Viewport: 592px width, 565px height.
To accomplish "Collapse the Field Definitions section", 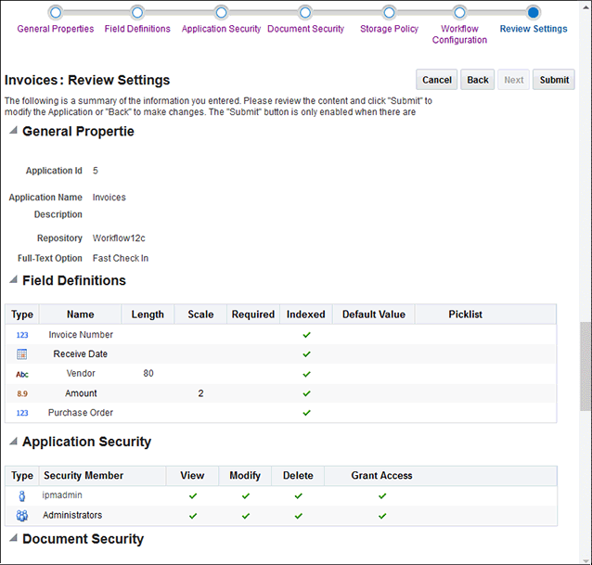I will coord(12,280).
